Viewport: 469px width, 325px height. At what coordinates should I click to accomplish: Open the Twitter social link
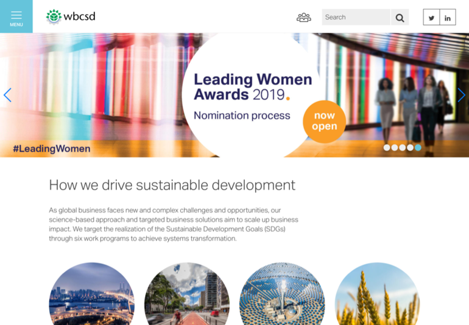click(431, 17)
